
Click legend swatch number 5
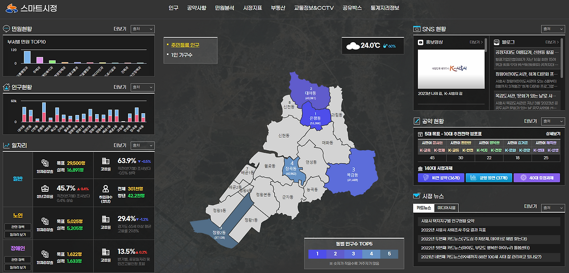point(389,254)
